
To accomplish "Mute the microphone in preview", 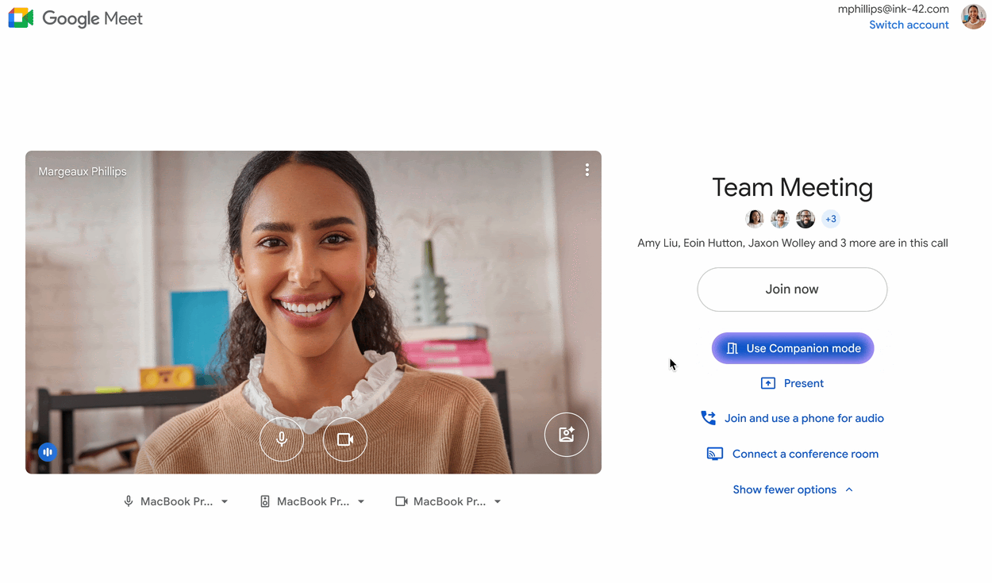I will [282, 439].
